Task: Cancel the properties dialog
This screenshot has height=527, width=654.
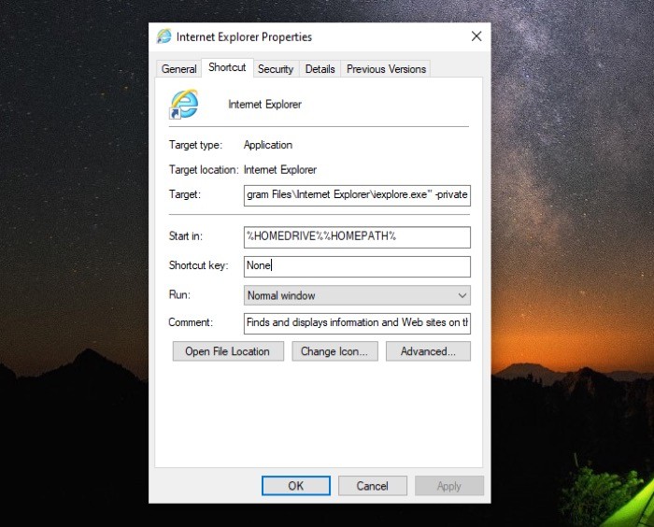Action: coord(373,486)
